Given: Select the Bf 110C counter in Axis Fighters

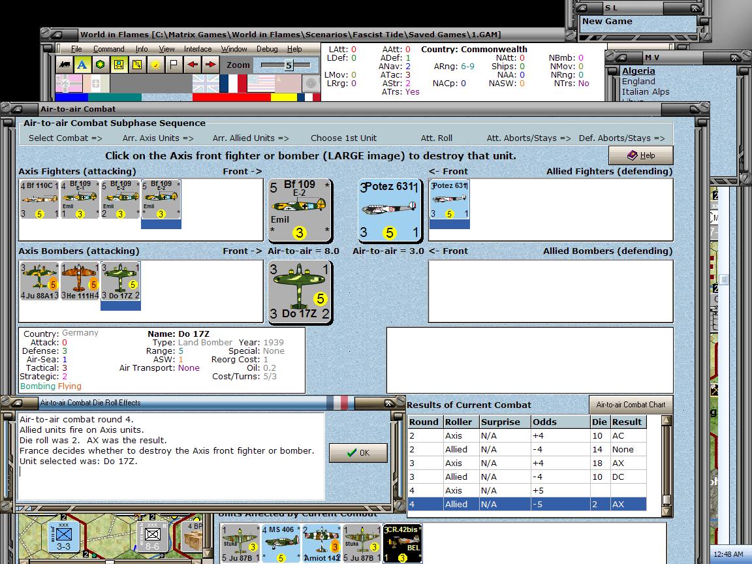Looking at the screenshot, I should click(39, 200).
